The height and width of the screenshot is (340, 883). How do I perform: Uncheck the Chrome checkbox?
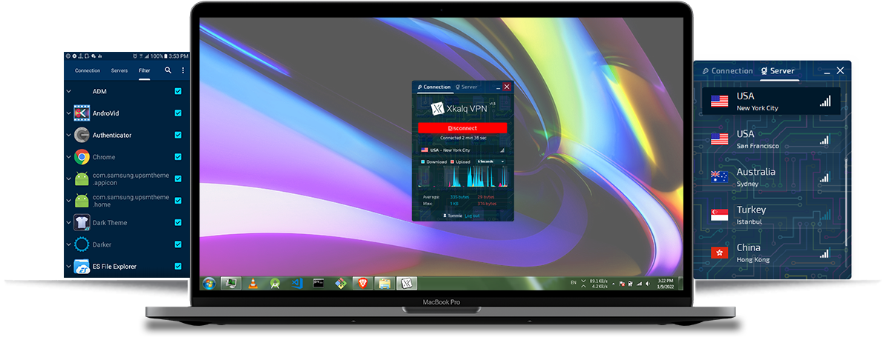pos(178,157)
